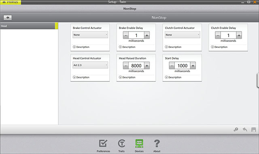Open Clutch Control Actuator dropdown
Image resolution: width=259 pixels, height=154 pixels.
[182, 35]
